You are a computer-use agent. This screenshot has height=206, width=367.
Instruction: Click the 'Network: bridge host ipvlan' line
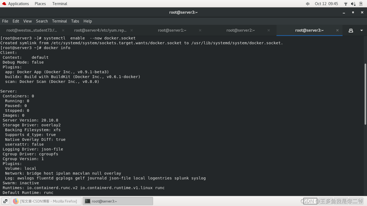[63, 173]
